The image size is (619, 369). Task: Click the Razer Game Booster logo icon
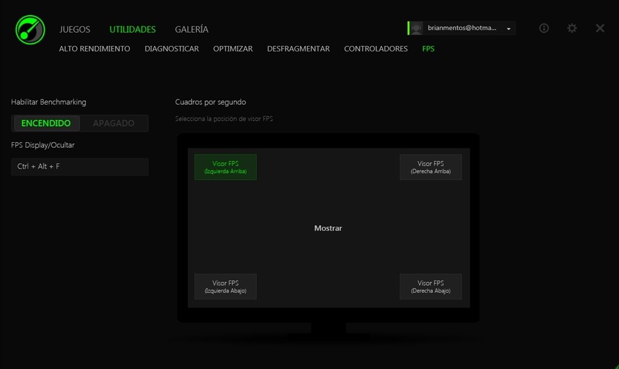pyautogui.click(x=30, y=30)
